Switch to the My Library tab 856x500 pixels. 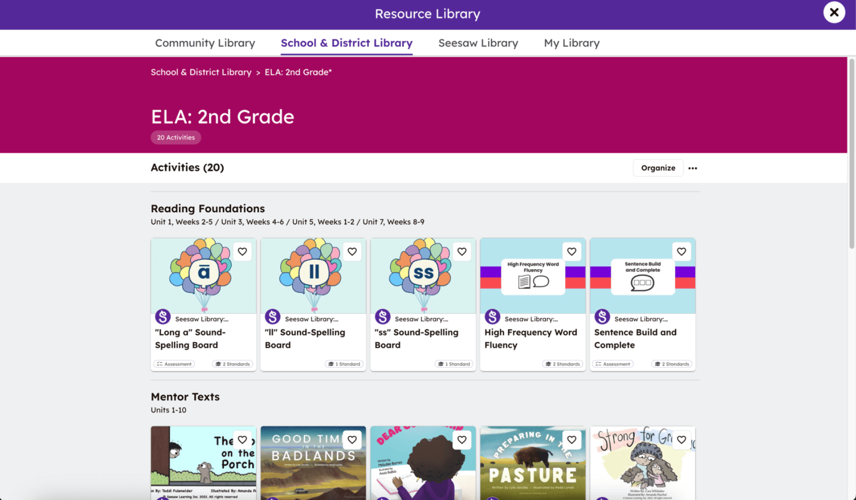point(572,43)
